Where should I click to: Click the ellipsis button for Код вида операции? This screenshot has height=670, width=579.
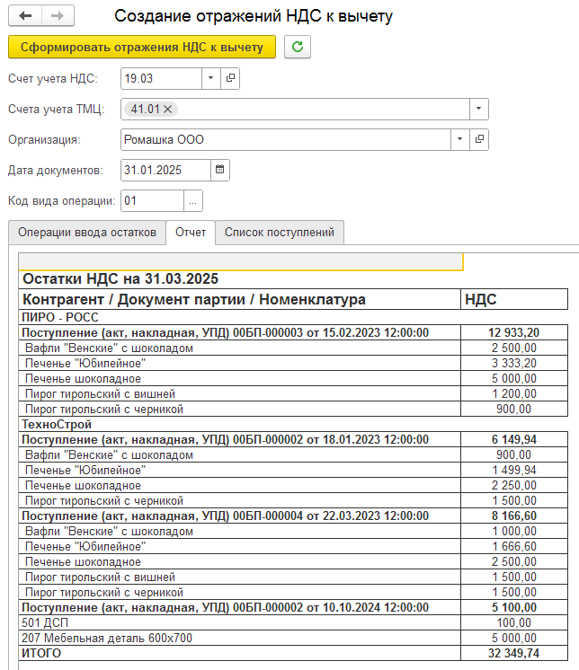pos(193,200)
